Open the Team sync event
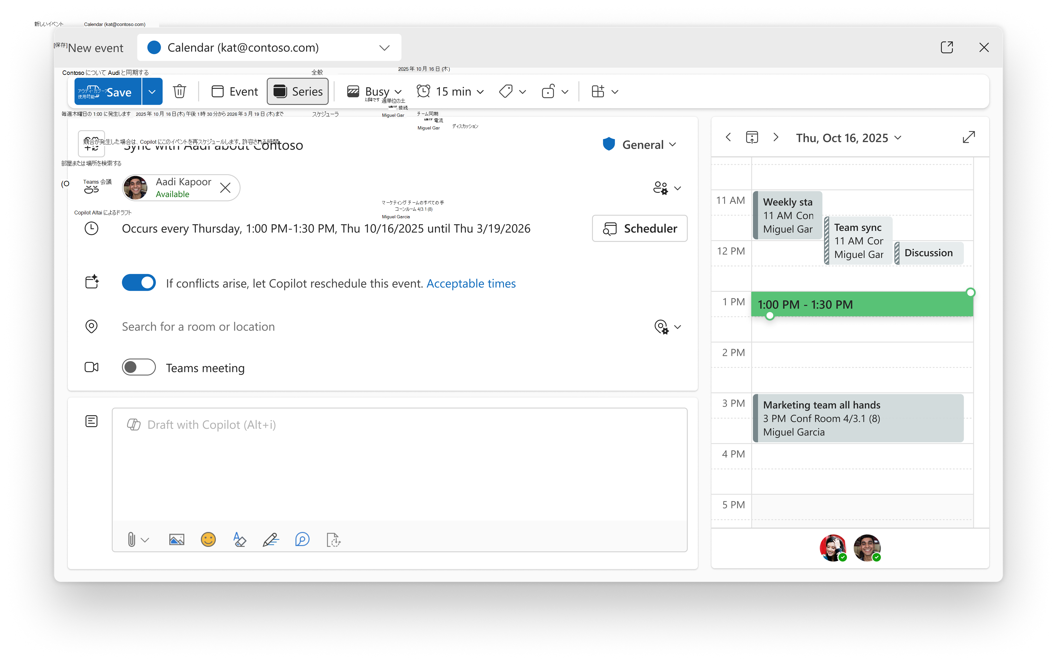The height and width of the screenshot is (663, 1057). point(858,241)
